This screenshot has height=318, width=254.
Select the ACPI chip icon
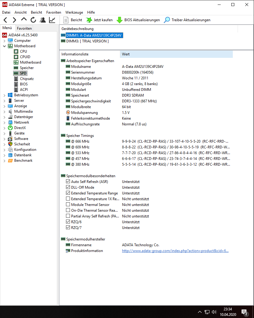[x=16, y=90]
